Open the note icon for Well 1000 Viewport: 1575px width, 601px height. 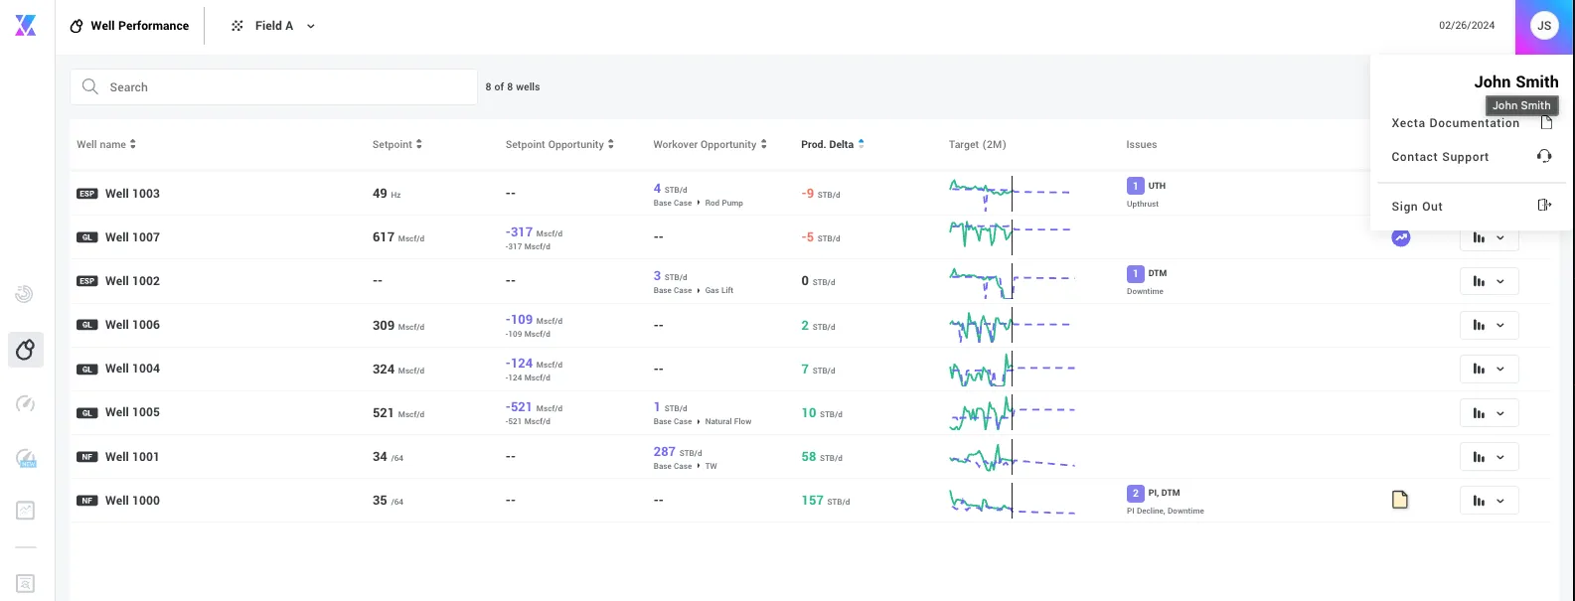(x=1400, y=501)
